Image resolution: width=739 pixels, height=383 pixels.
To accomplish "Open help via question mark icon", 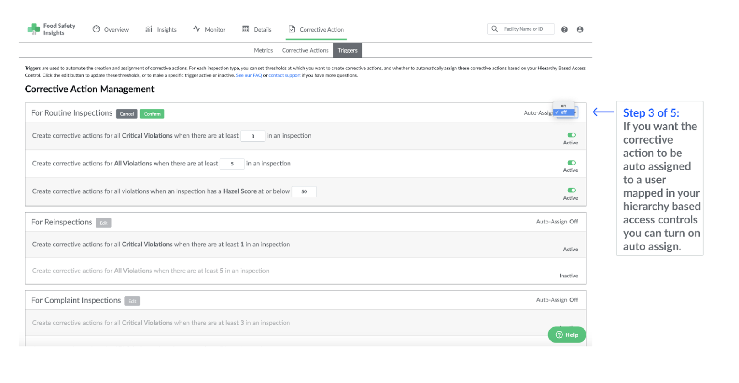I will pos(564,30).
